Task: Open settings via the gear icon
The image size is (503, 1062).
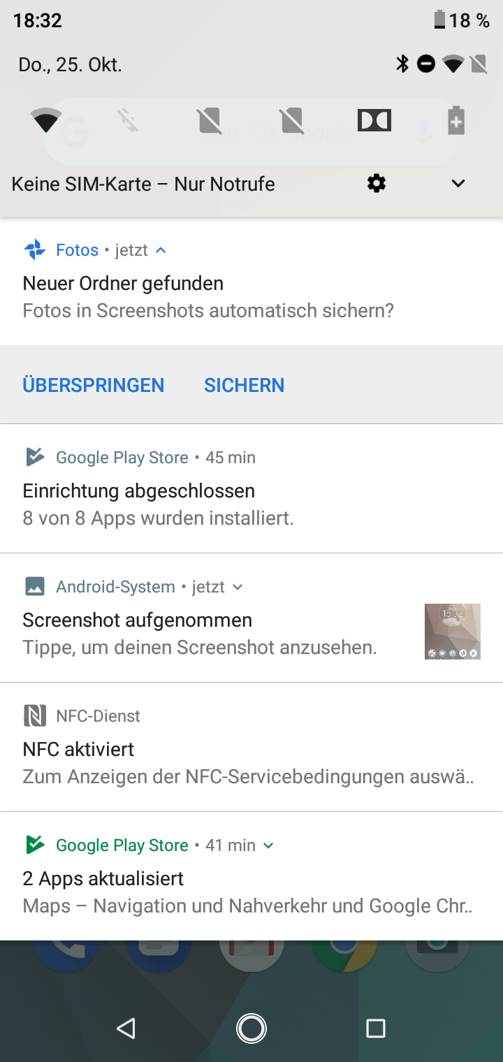Action: [376, 184]
